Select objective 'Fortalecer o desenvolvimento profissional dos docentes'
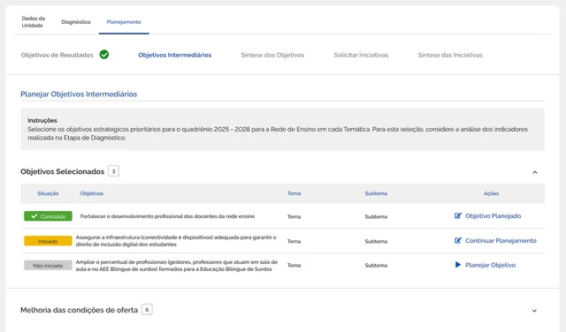 click(167, 216)
